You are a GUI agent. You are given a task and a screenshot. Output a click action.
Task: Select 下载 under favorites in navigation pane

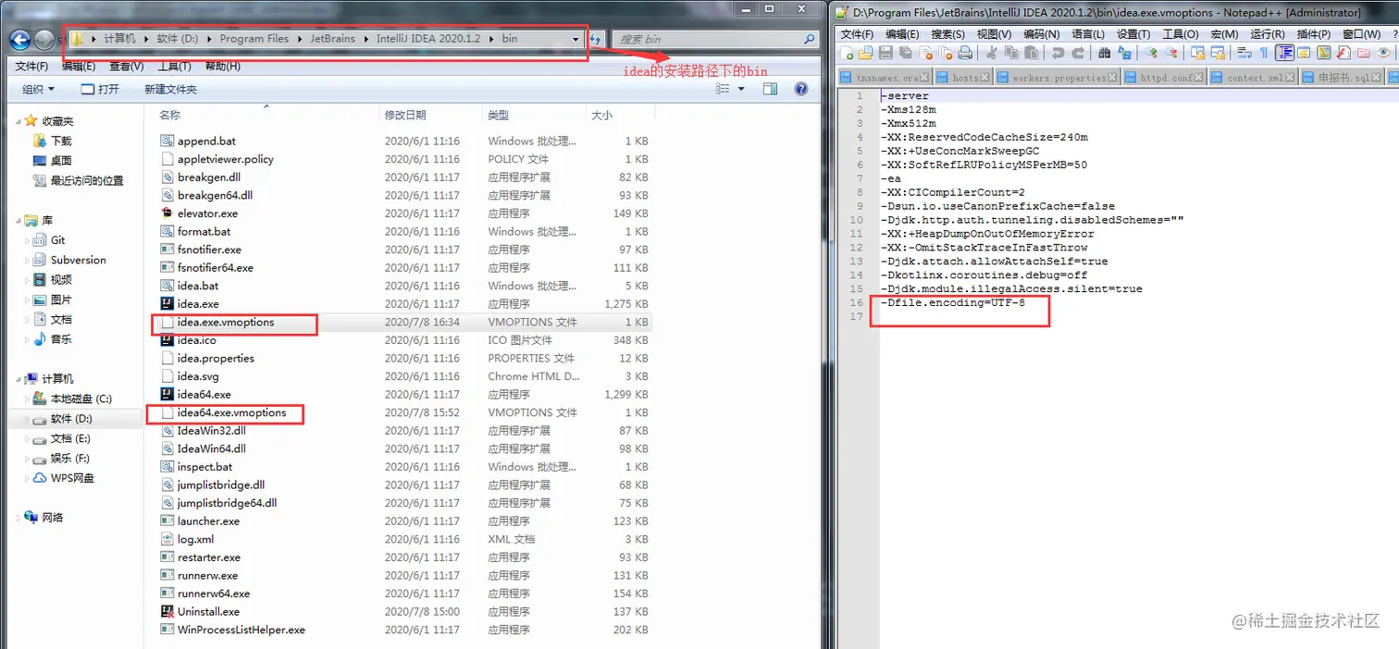(61, 141)
